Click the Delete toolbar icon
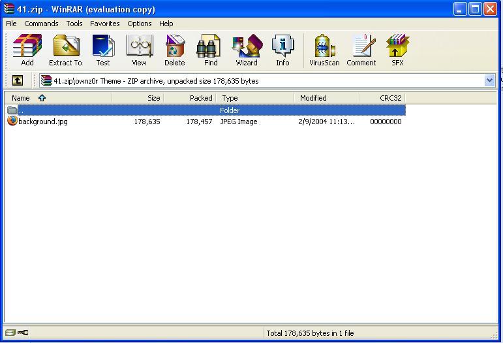 tap(174, 50)
